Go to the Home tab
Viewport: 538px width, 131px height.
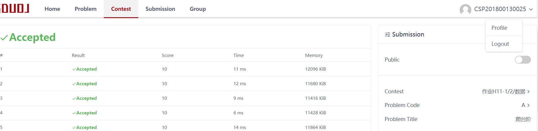coord(52,9)
